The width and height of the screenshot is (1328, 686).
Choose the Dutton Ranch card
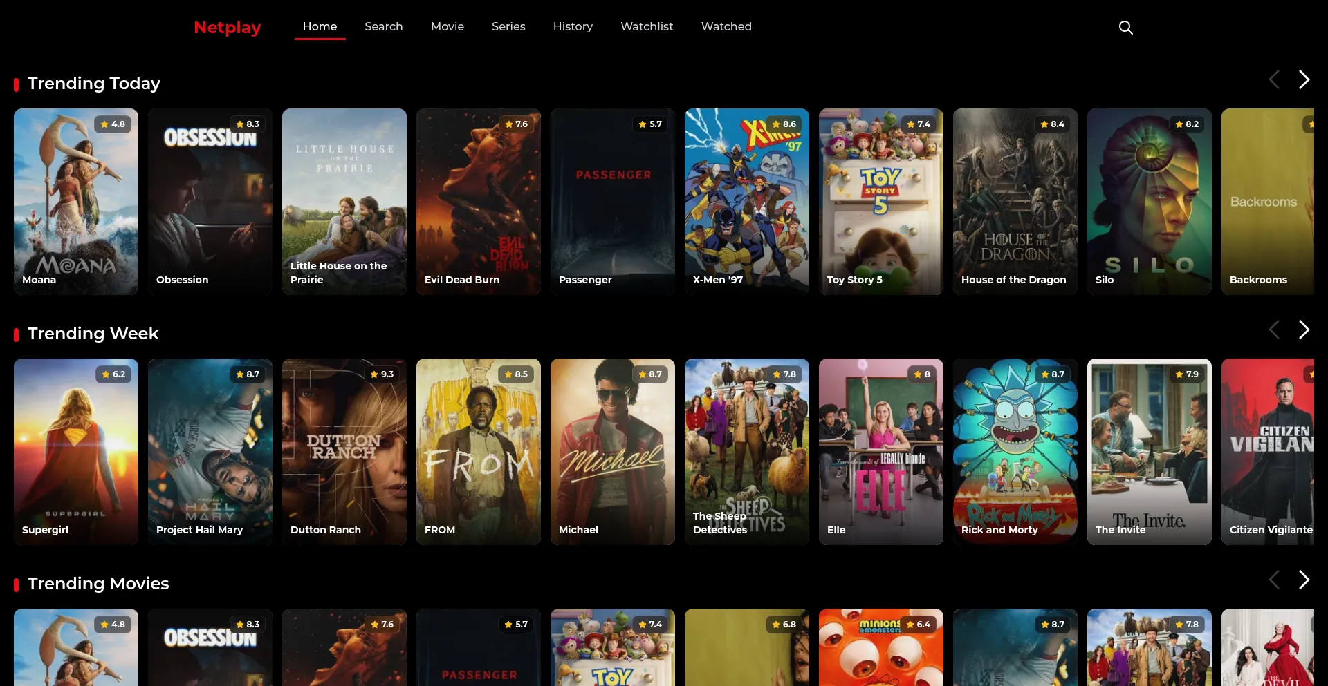(x=344, y=452)
